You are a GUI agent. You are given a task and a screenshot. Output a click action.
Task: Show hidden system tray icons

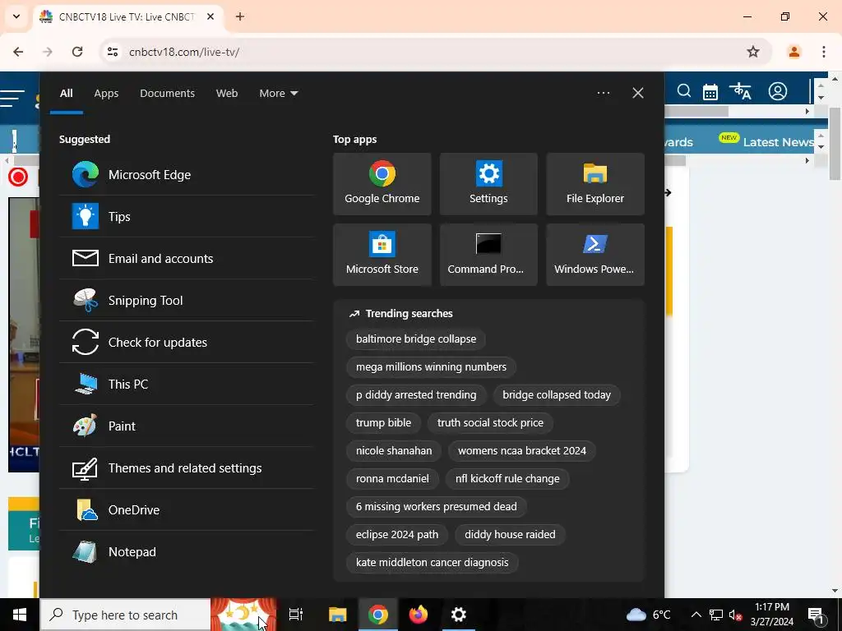[x=696, y=615]
